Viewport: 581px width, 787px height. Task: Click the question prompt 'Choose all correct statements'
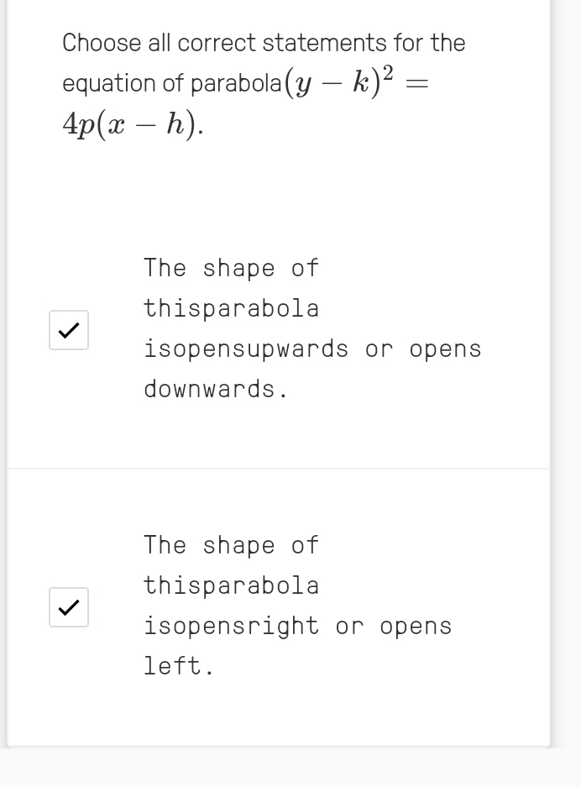263,43
